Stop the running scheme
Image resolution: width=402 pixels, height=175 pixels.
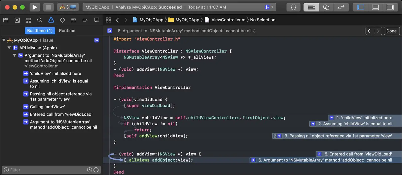coord(48,7)
